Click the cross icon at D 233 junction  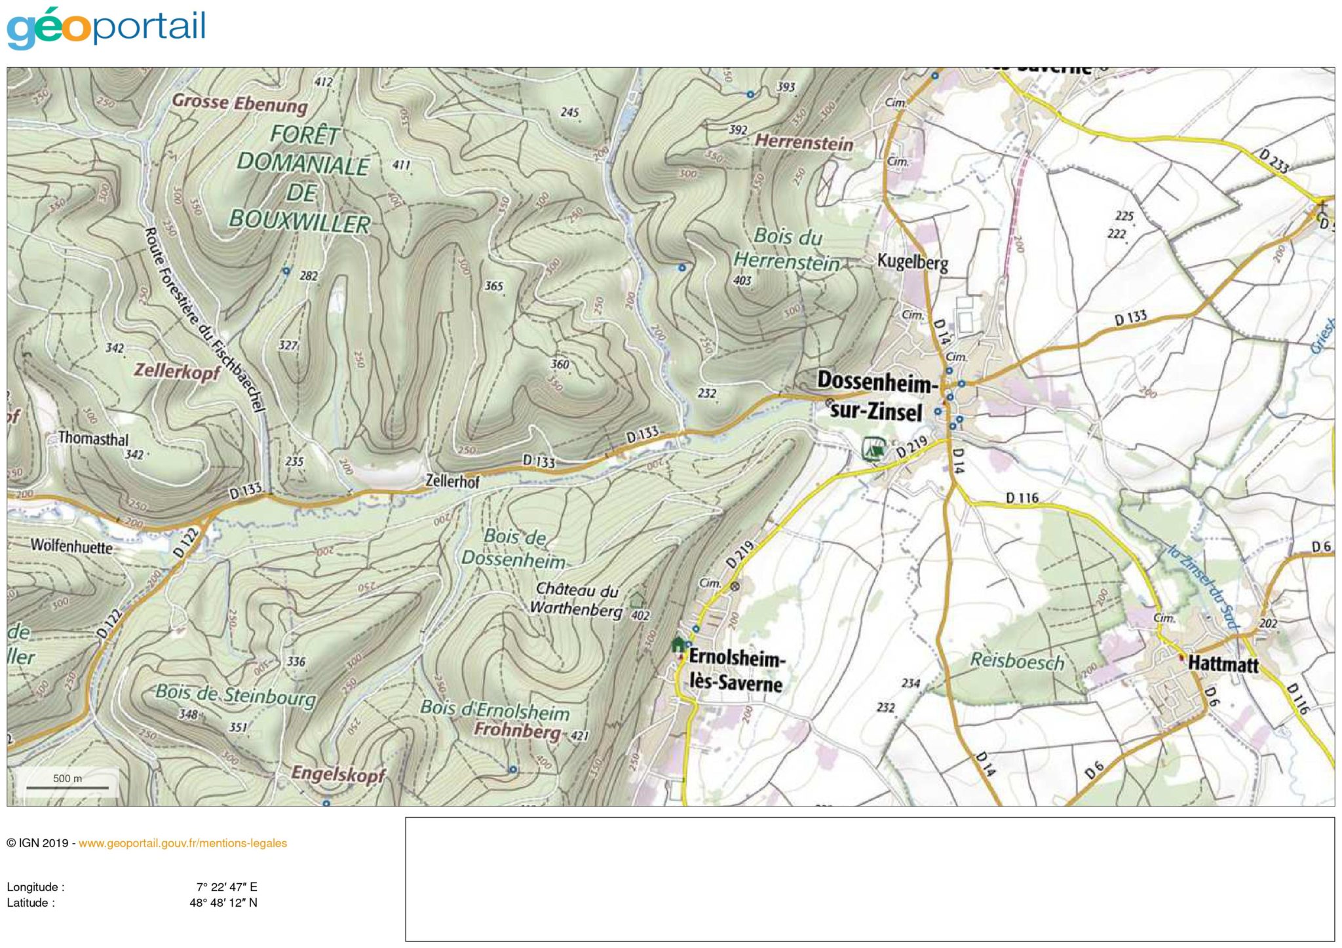coord(1321,205)
